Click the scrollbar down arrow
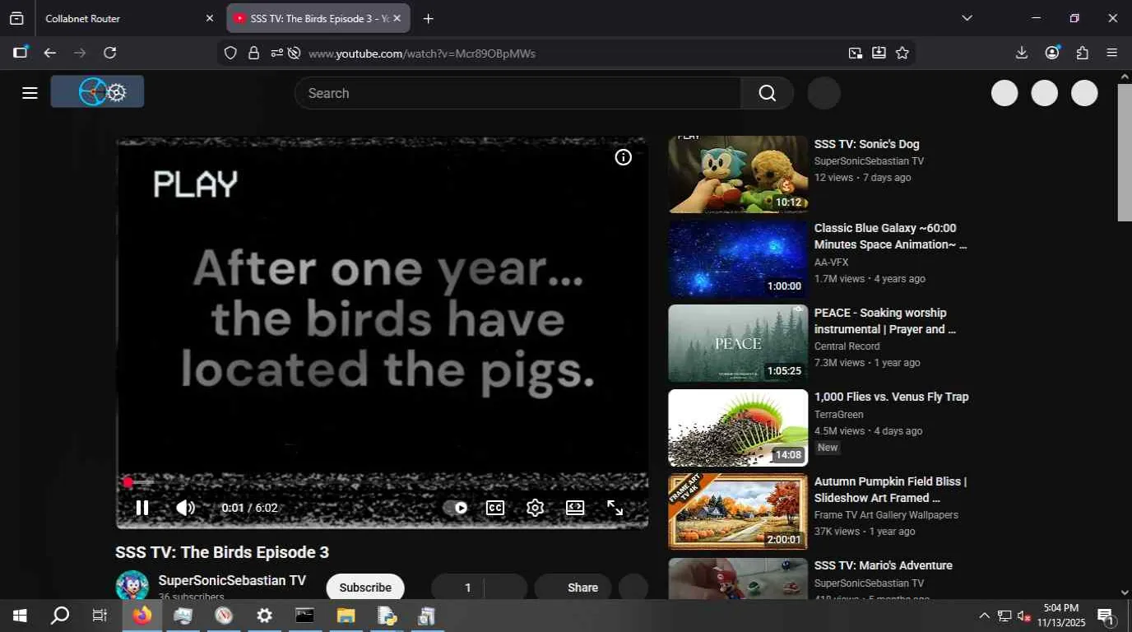 point(1125,592)
